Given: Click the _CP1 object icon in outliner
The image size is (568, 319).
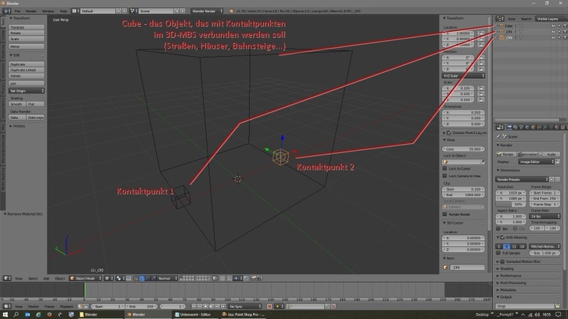Looking at the screenshot, I should (x=501, y=32).
